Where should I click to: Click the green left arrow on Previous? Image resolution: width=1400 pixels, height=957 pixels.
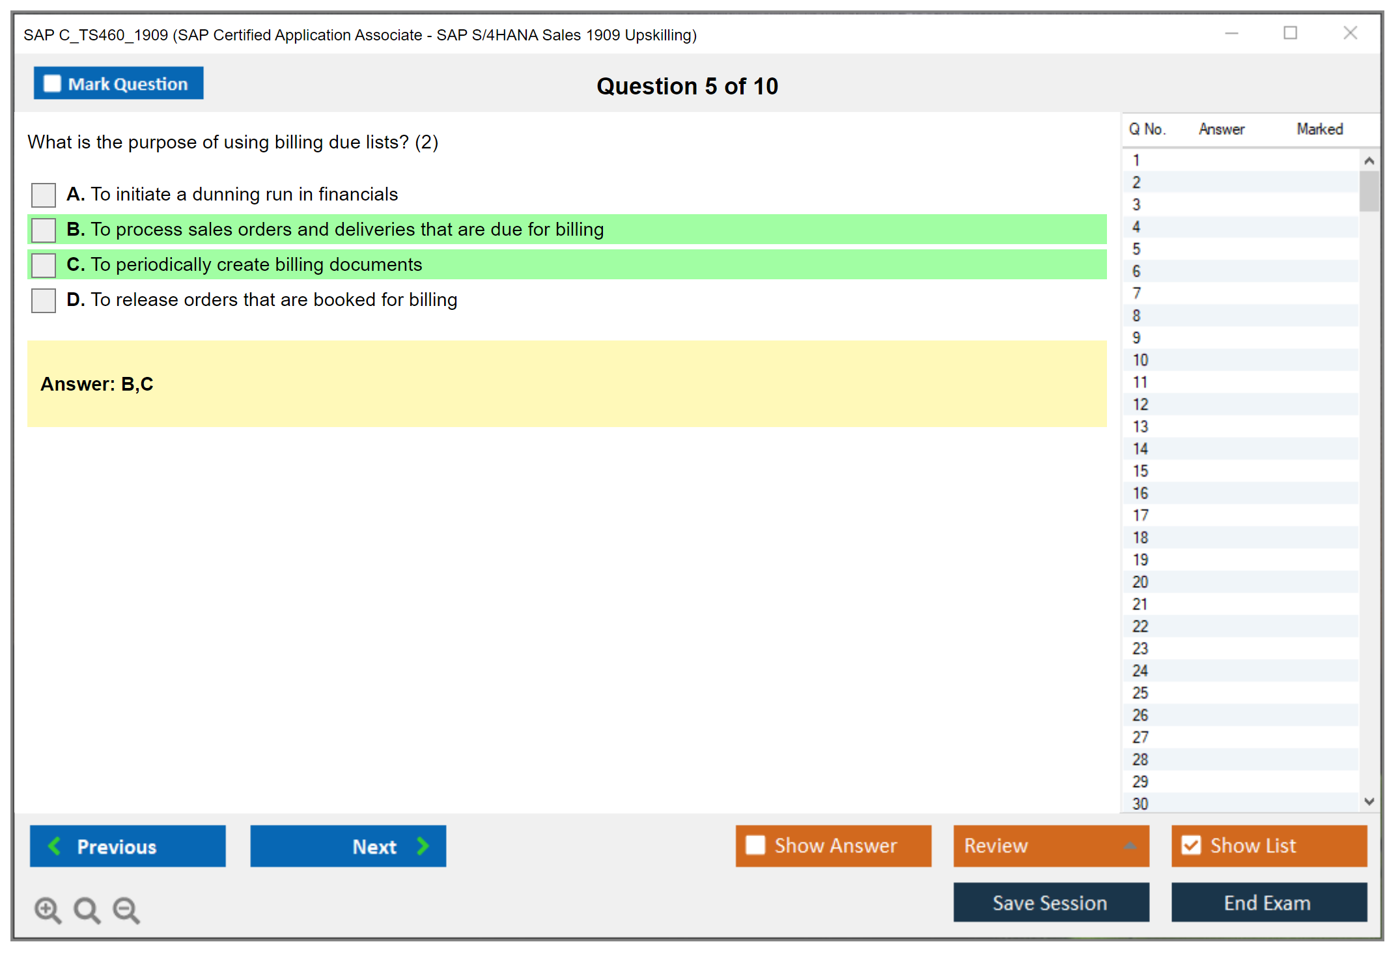tap(55, 846)
